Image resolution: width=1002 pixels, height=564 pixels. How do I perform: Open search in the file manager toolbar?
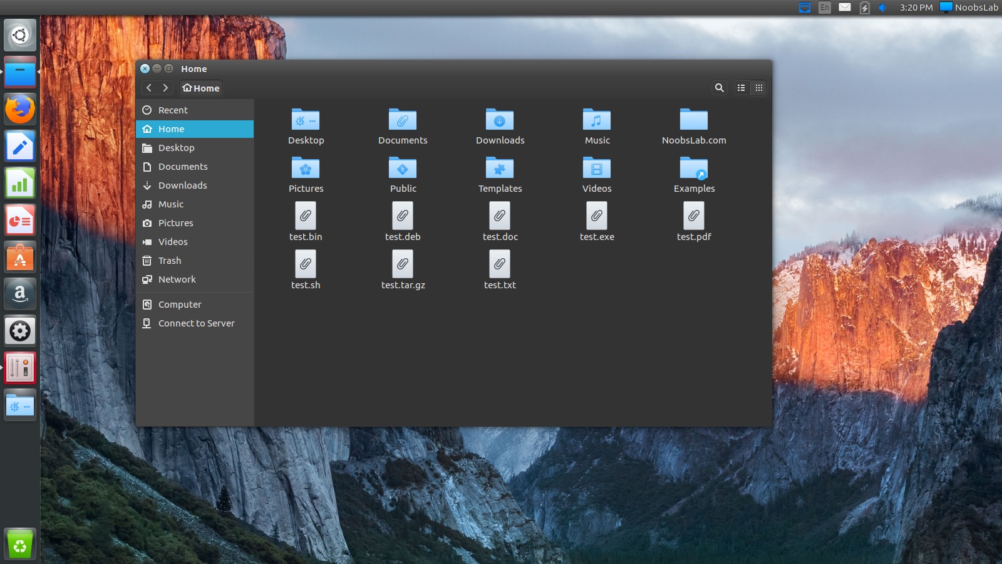click(x=719, y=88)
